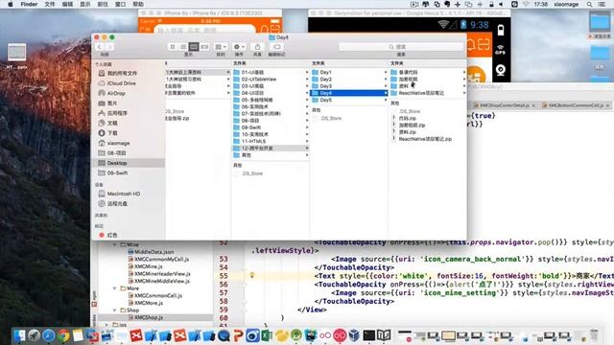Open the 显示 menu

(x=85, y=4)
